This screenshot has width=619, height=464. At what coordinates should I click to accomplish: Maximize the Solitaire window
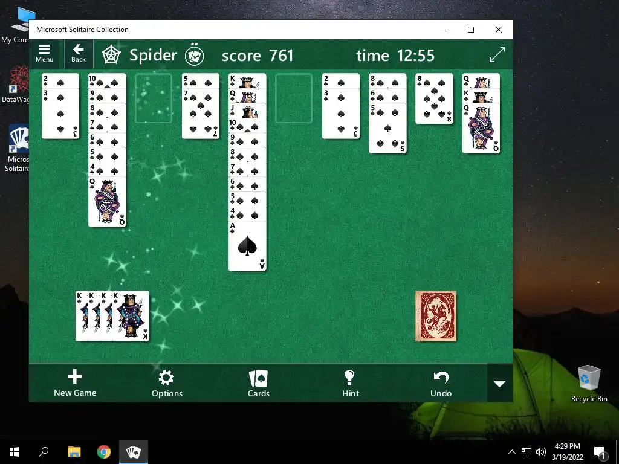coord(470,30)
